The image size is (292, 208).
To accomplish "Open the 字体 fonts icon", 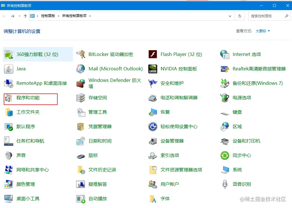I will 153,199.
